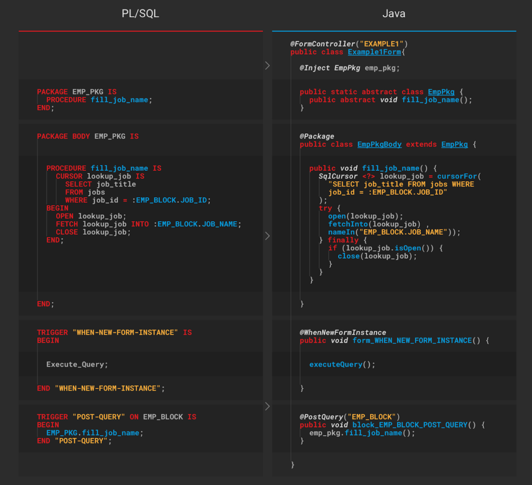
Task: Click the @FormController("EXAMPLE1") annotation
Action: pos(349,44)
